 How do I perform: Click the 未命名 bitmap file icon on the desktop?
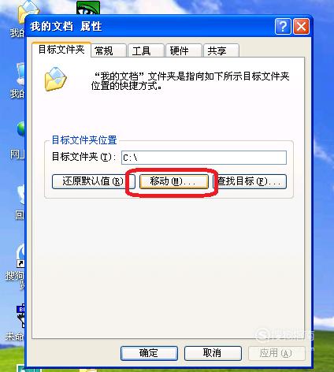[x=20, y=316]
